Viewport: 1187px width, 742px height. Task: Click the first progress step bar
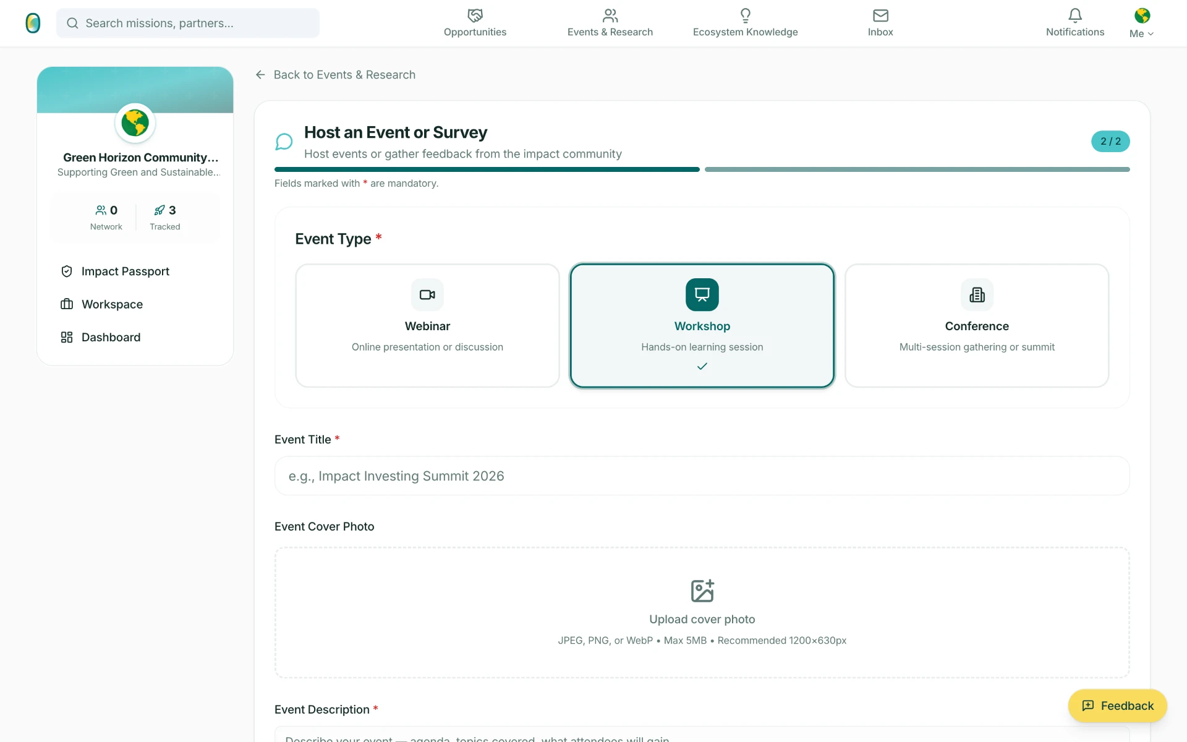tap(487, 169)
